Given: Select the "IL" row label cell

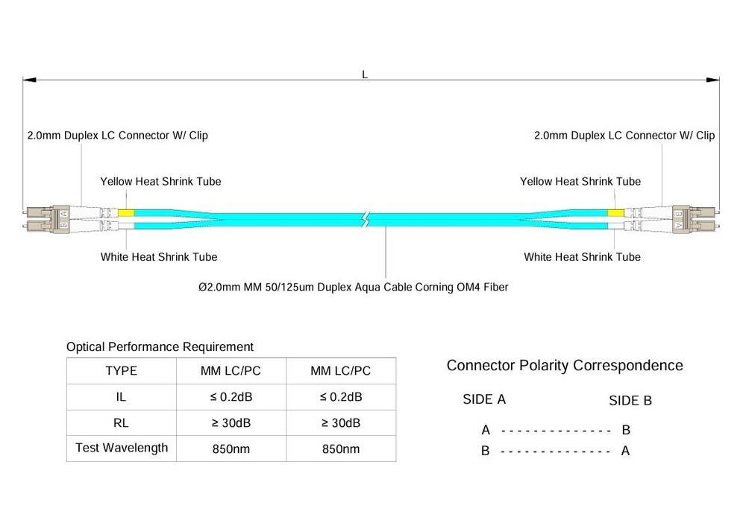Looking at the screenshot, I should point(122,397).
